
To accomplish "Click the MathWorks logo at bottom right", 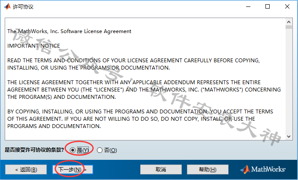I will pyautogui.click(x=263, y=169).
